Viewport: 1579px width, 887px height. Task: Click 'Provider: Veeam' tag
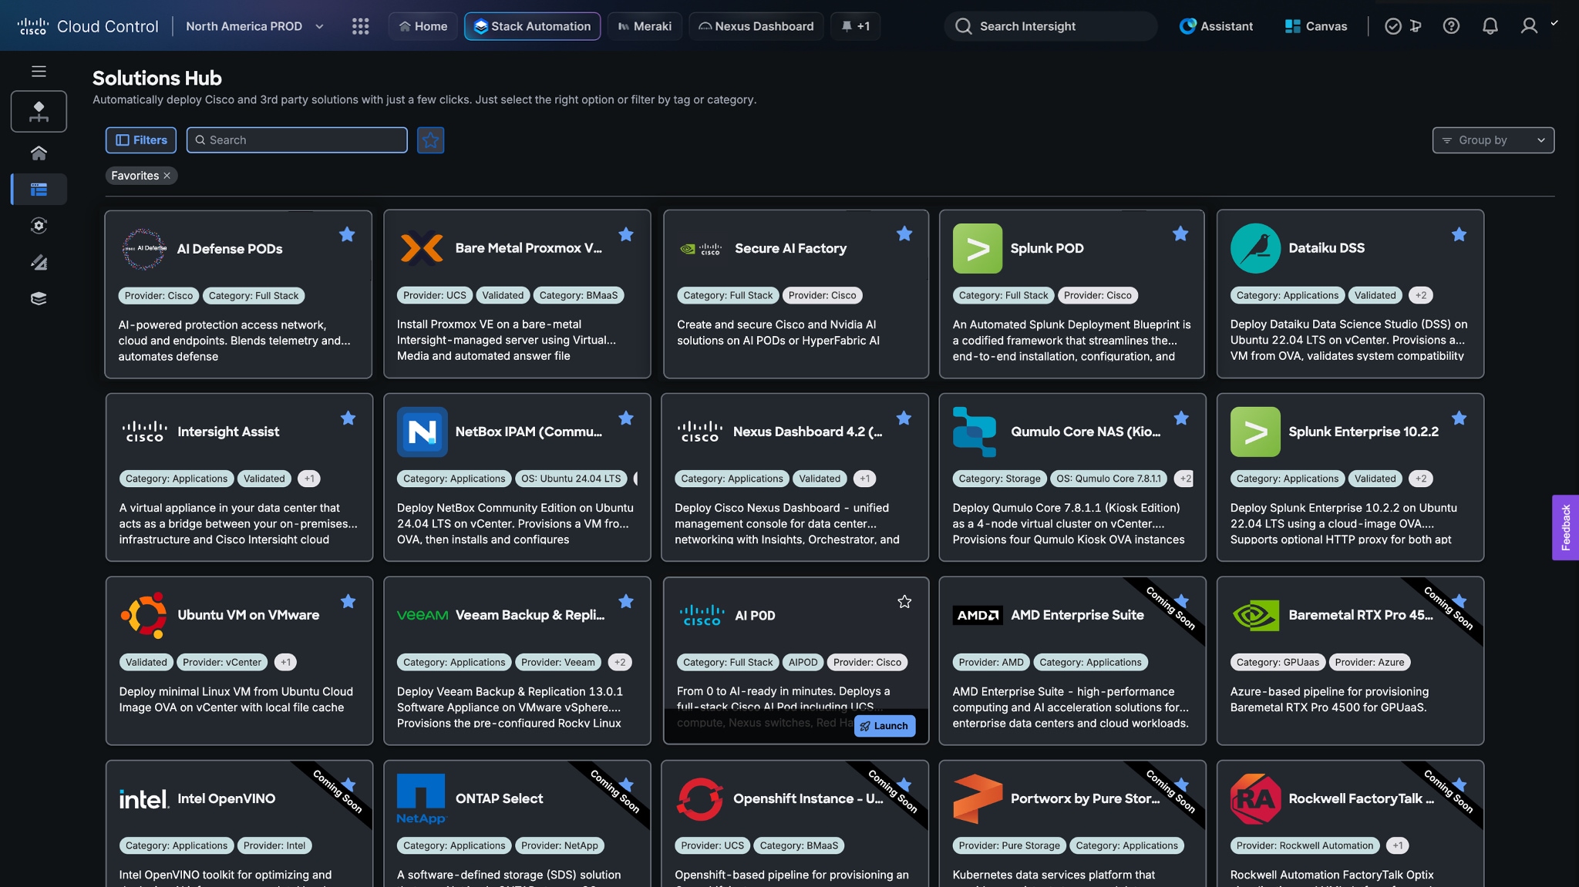point(558,662)
